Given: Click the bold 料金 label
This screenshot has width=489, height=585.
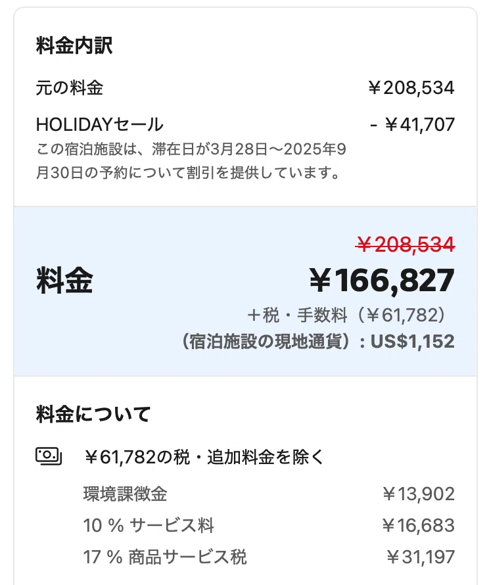Looking at the screenshot, I should coord(64,281).
